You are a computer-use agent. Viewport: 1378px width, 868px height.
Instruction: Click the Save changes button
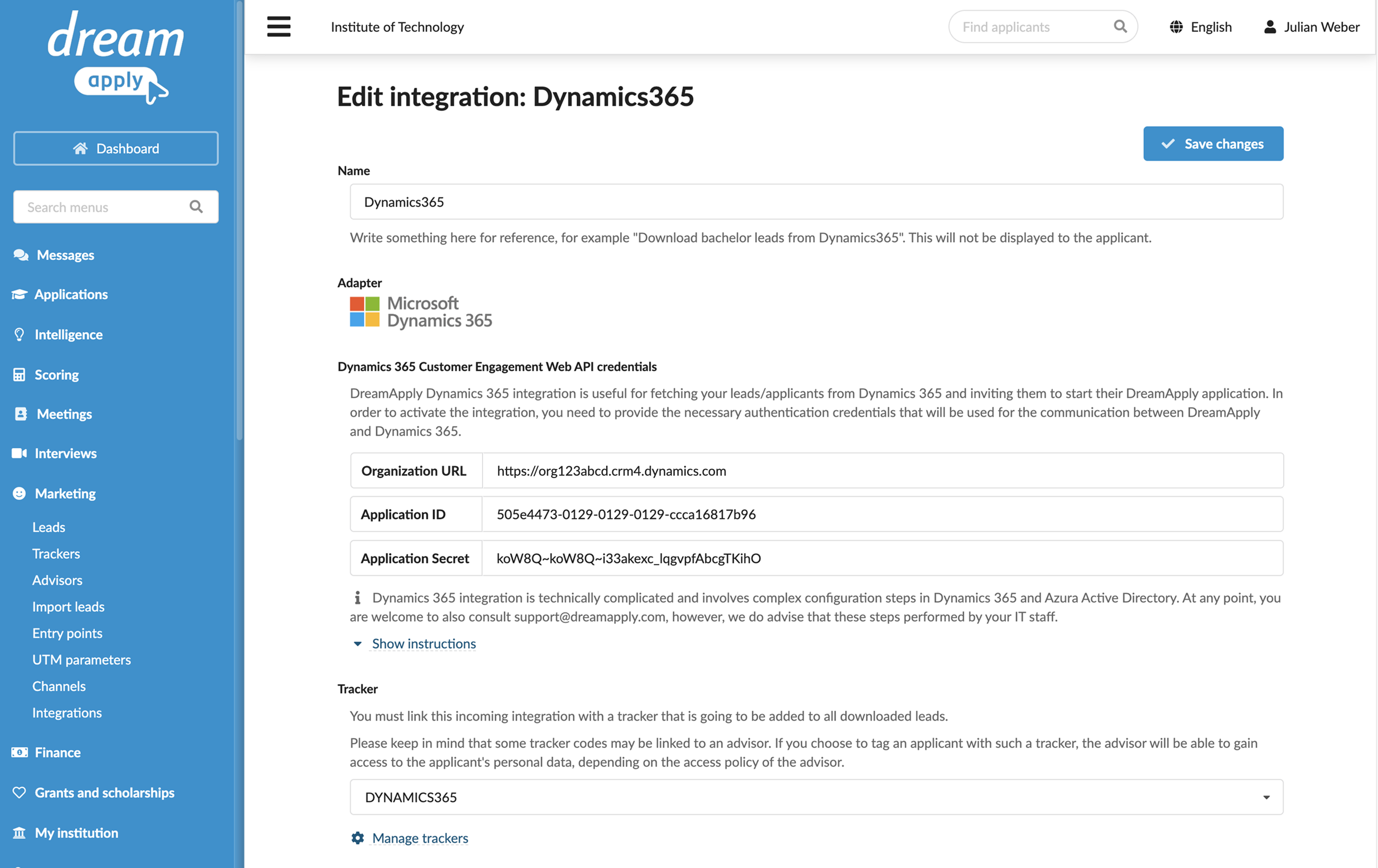point(1213,143)
